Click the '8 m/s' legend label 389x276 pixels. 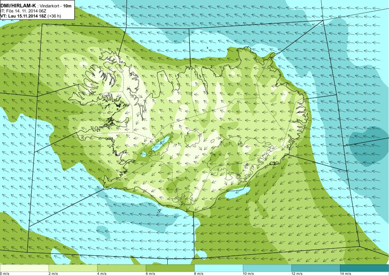(x=199, y=274)
